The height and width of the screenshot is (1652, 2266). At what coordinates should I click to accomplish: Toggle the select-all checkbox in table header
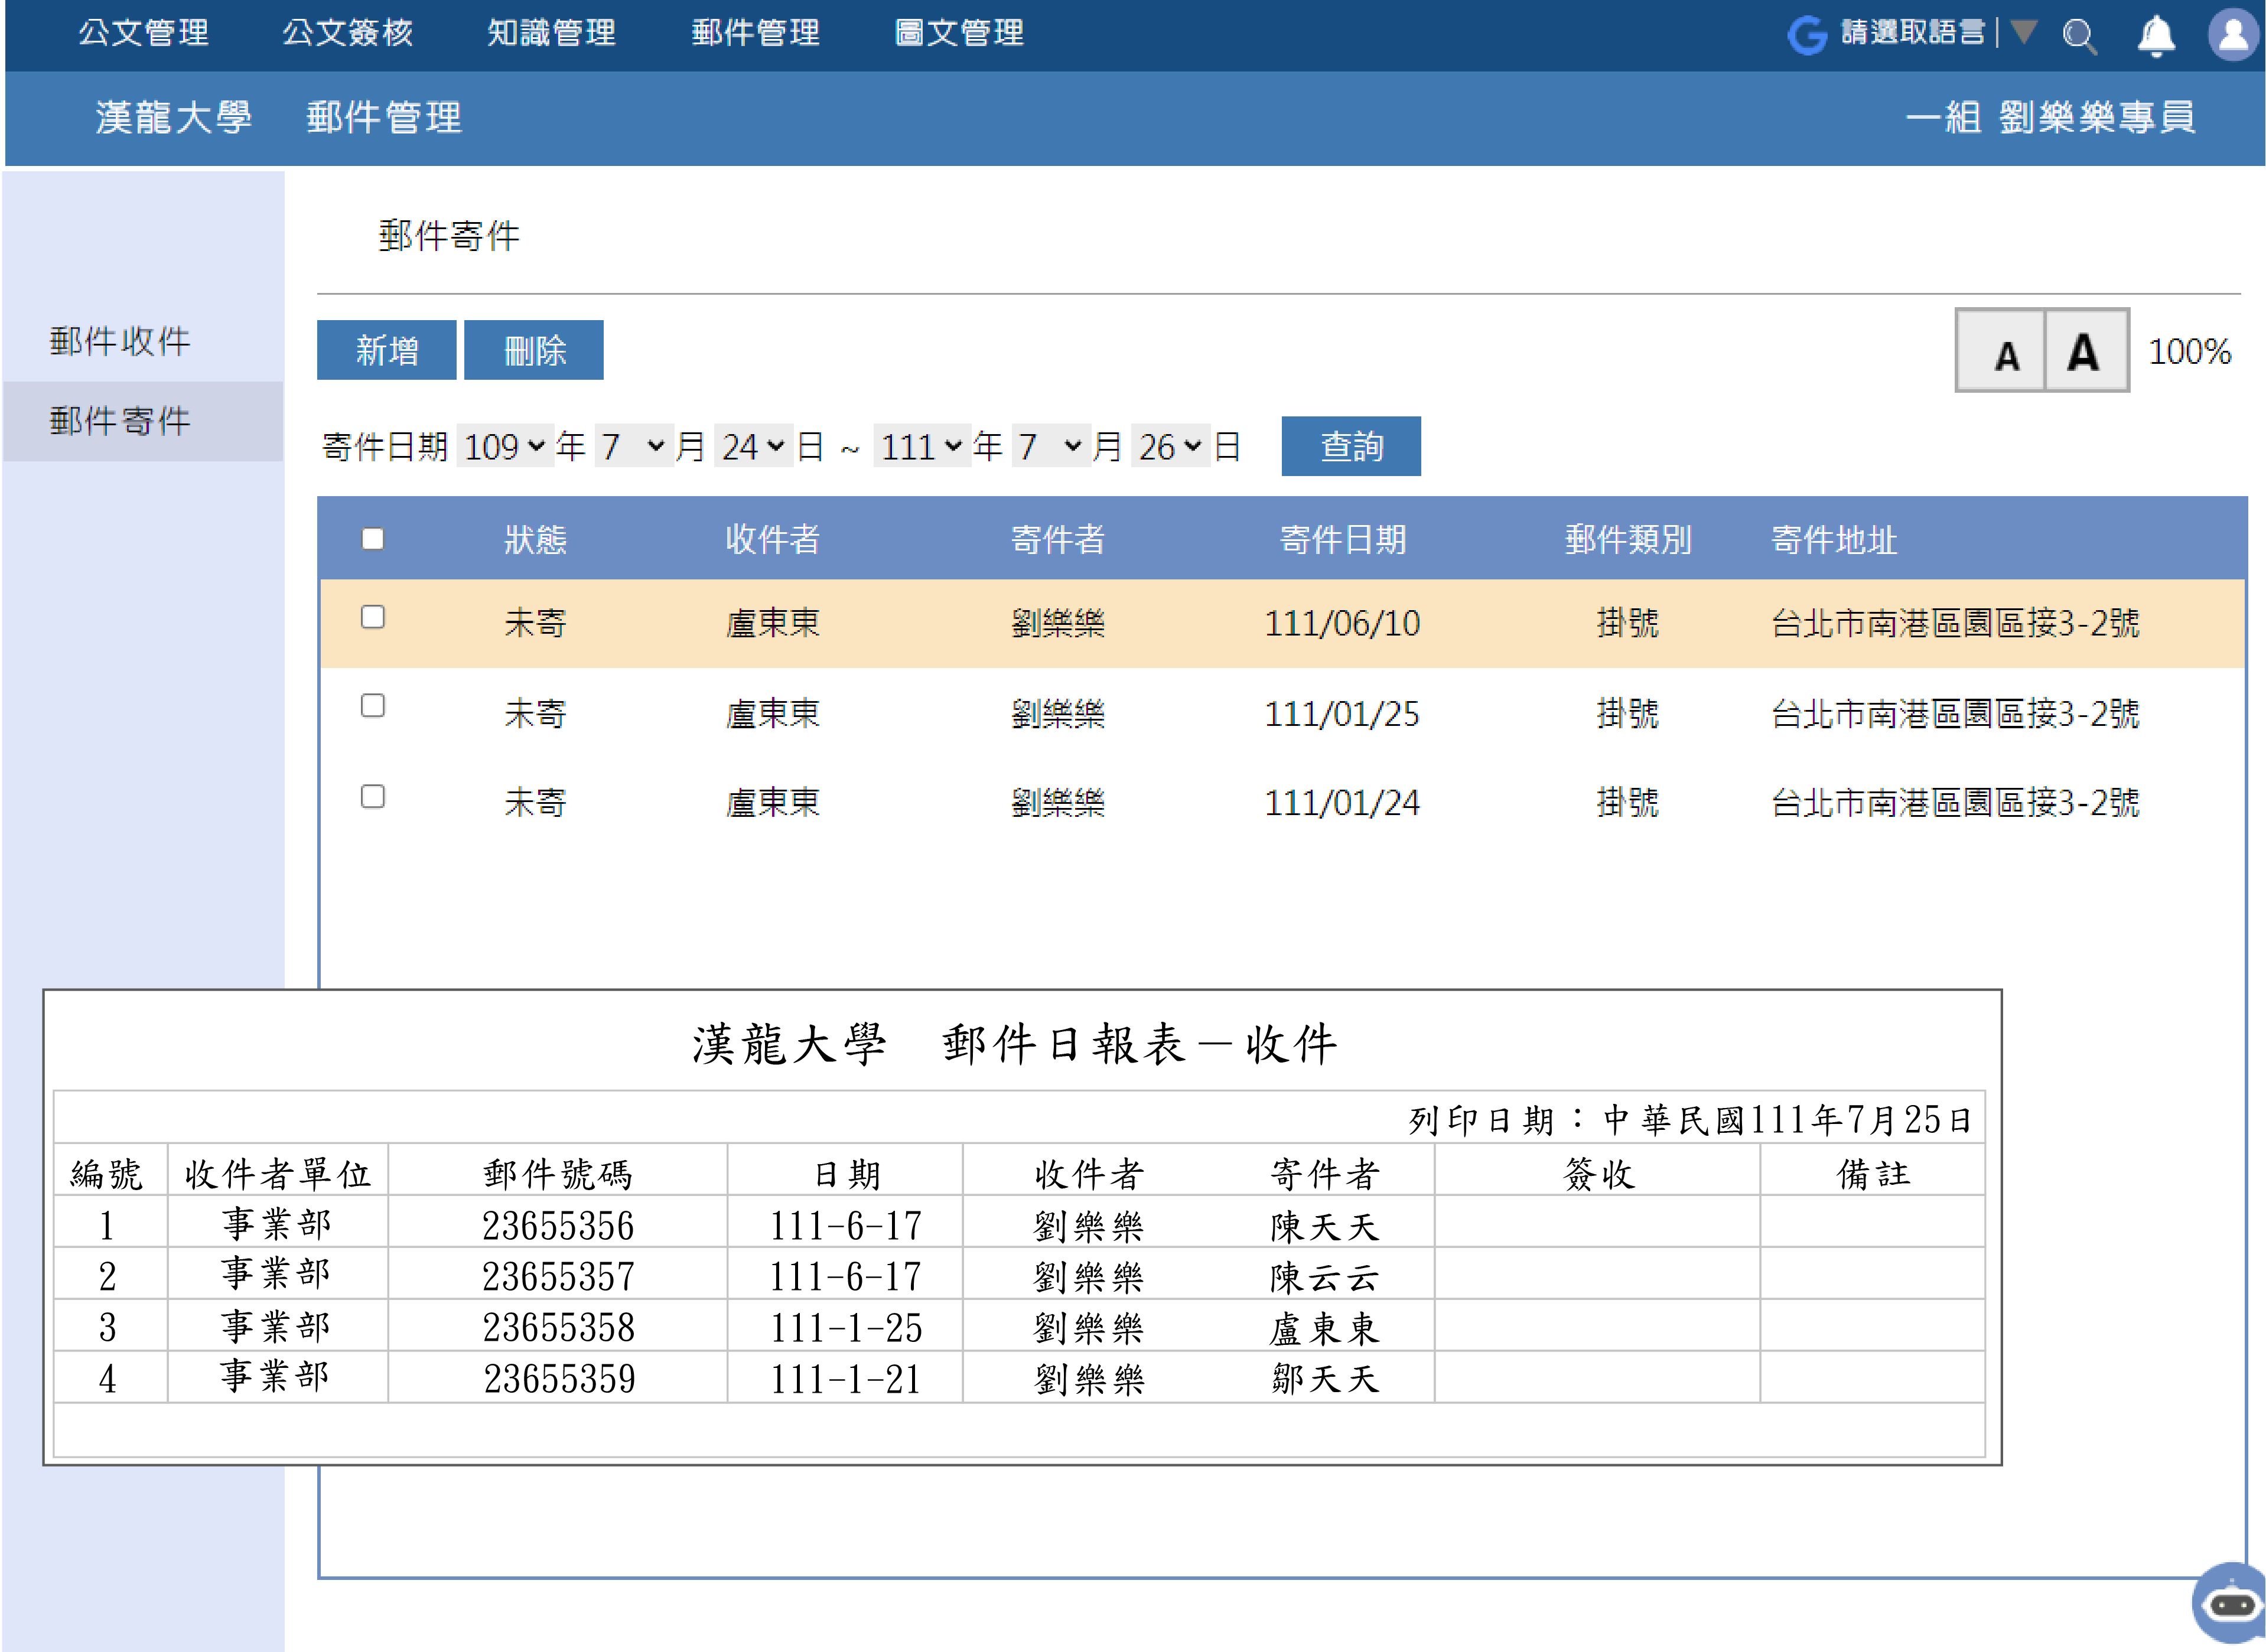[373, 539]
